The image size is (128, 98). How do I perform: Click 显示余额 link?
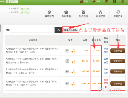(x=25, y=9)
